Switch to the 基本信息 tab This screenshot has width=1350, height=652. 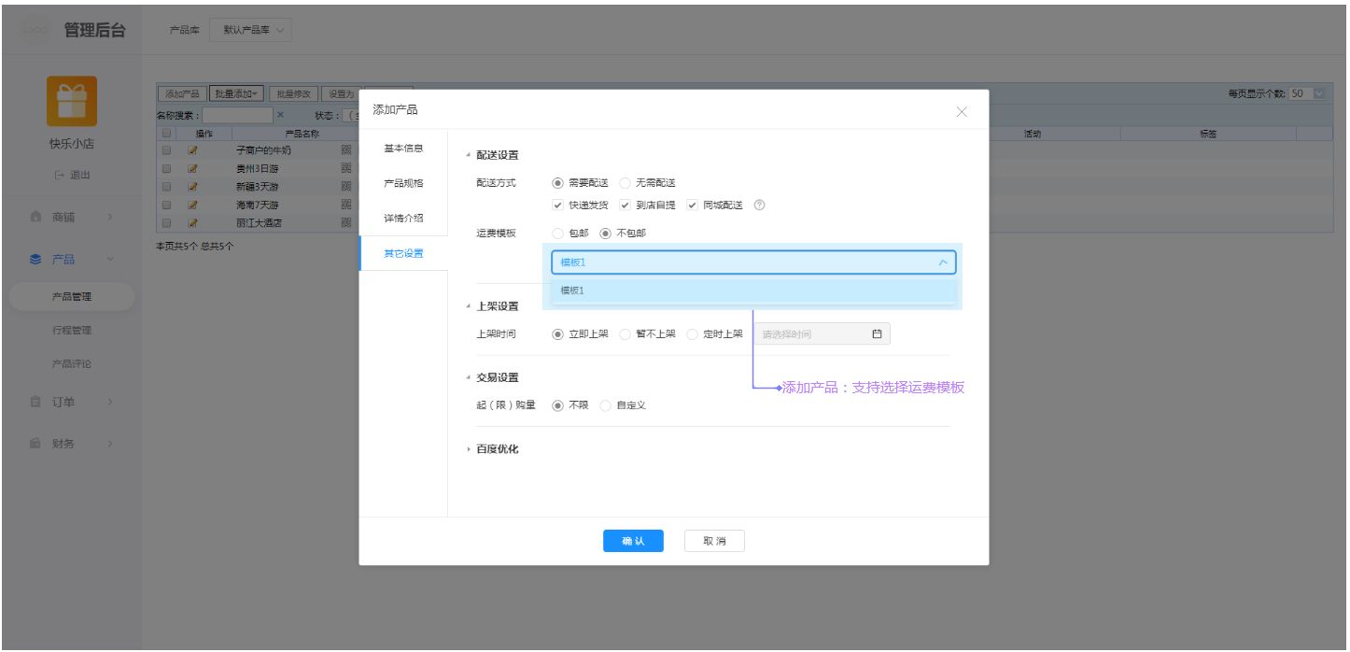tap(403, 149)
